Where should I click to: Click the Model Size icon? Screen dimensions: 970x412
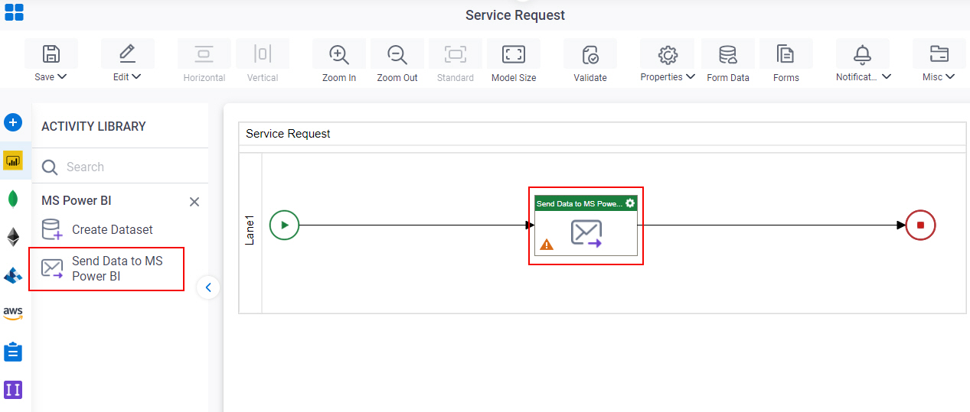[513, 54]
